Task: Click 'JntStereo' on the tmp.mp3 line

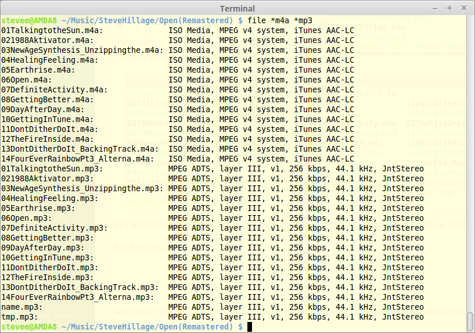Action: click(402, 317)
